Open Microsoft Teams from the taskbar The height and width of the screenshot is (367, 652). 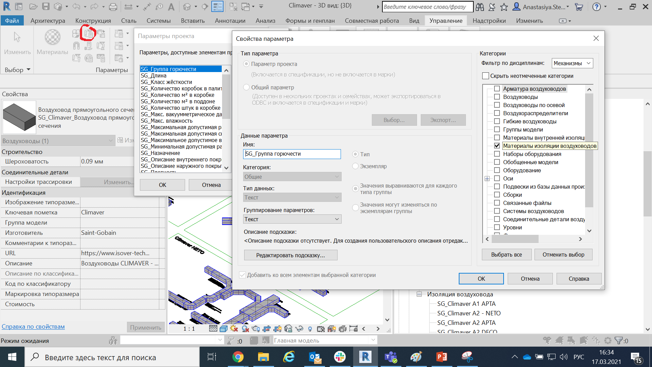pos(391,357)
